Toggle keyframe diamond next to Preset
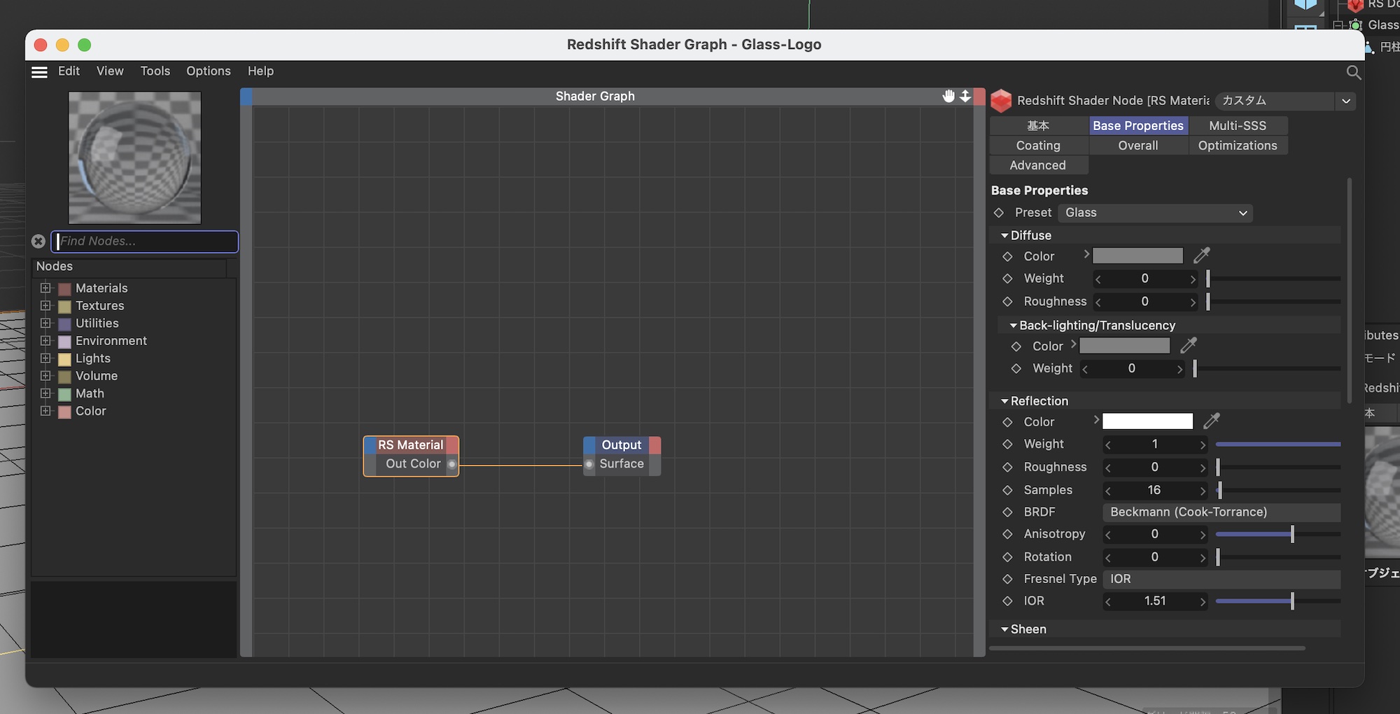This screenshot has height=714, width=1400. coord(999,213)
